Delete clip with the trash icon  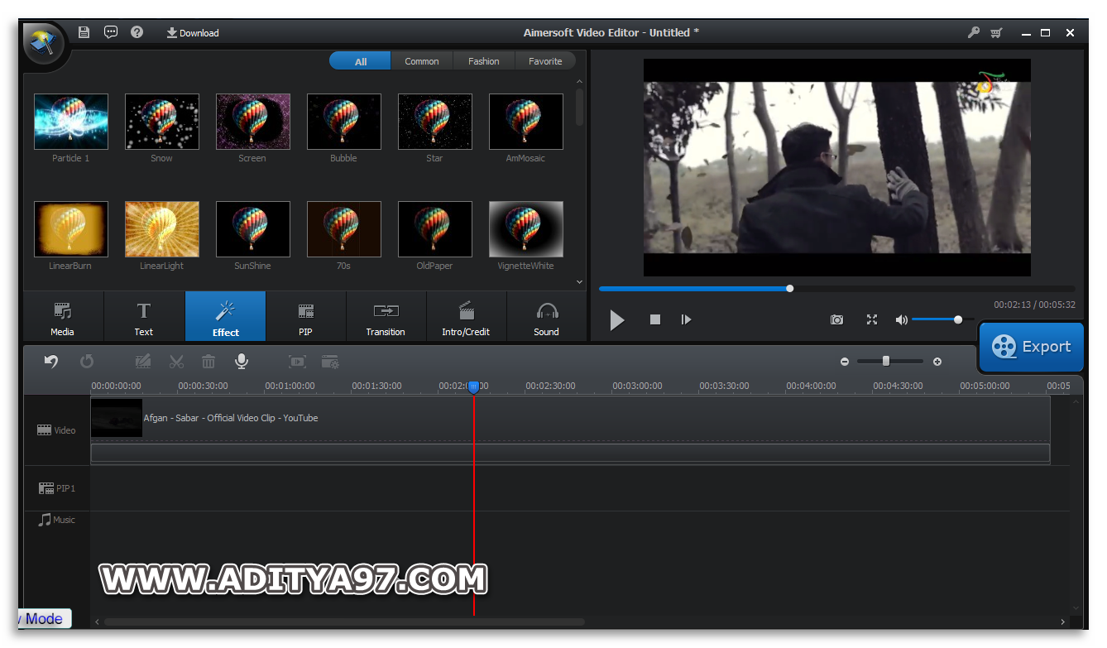(208, 362)
